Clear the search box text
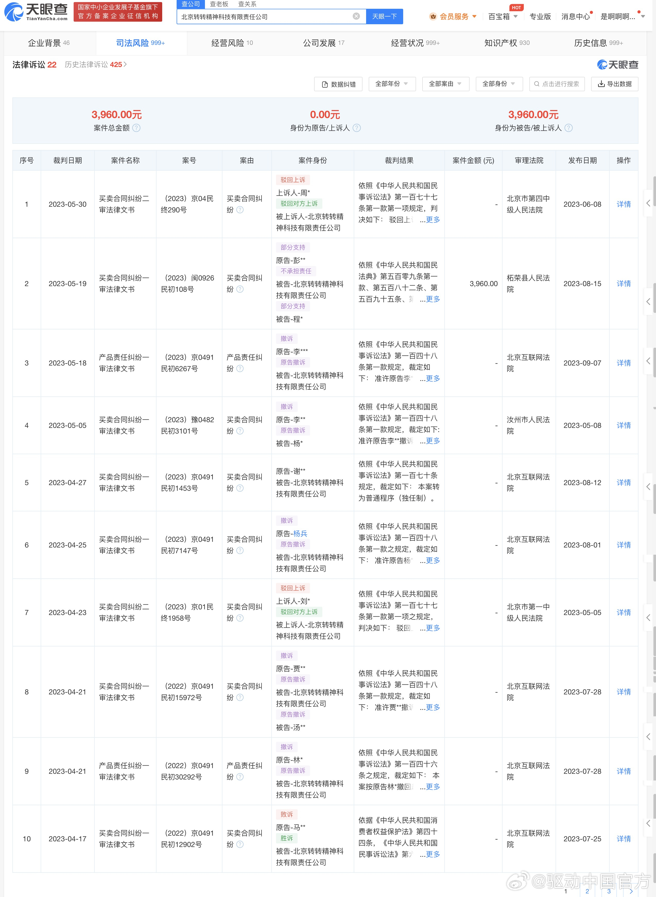The width and height of the screenshot is (656, 897). (356, 16)
